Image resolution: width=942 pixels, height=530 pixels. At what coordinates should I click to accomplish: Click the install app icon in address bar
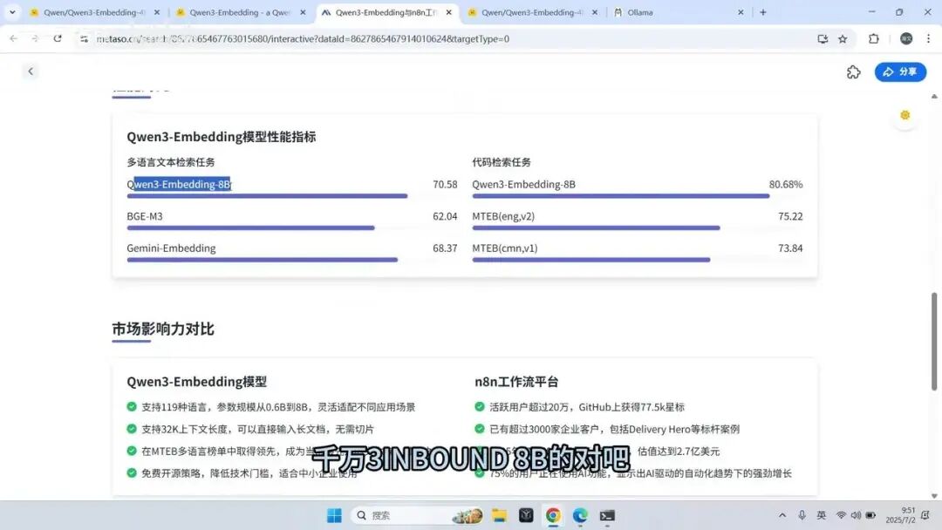823,39
